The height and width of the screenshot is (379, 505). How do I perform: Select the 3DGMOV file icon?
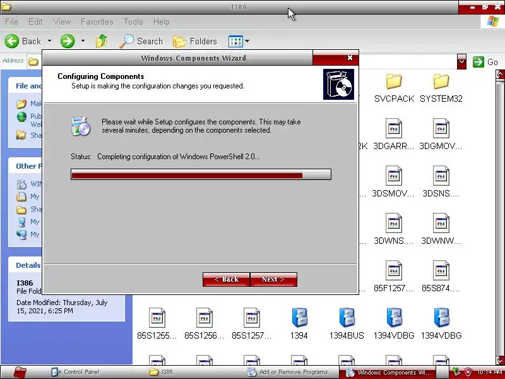tap(441, 128)
